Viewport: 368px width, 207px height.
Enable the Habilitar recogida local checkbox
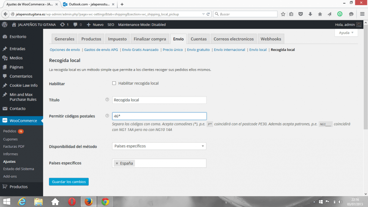click(x=114, y=83)
